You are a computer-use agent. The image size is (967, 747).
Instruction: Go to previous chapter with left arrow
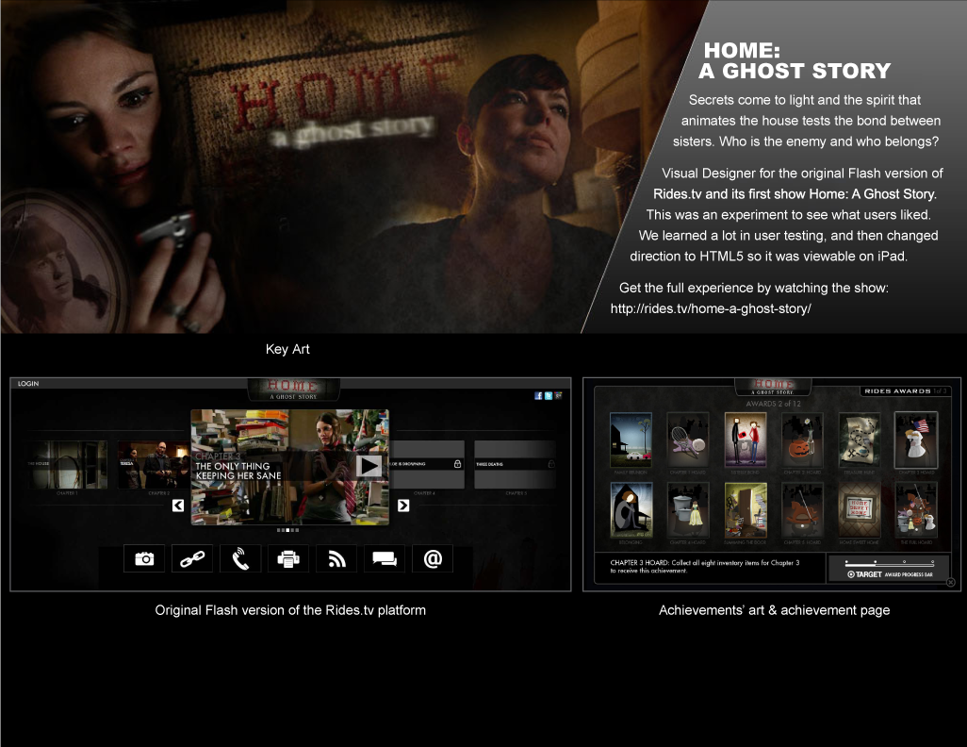[178, 506]
